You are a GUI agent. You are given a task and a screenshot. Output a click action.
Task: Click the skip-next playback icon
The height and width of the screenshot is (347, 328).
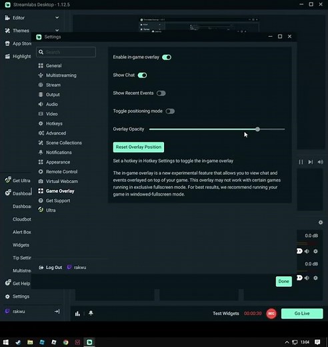(311, 162)
